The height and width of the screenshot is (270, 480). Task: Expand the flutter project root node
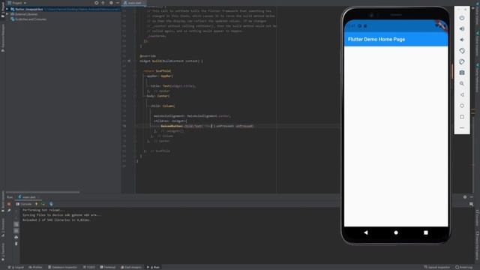[7, 9]
